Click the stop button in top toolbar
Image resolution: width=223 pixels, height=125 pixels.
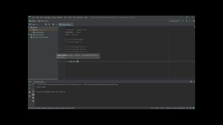point(190,21)
